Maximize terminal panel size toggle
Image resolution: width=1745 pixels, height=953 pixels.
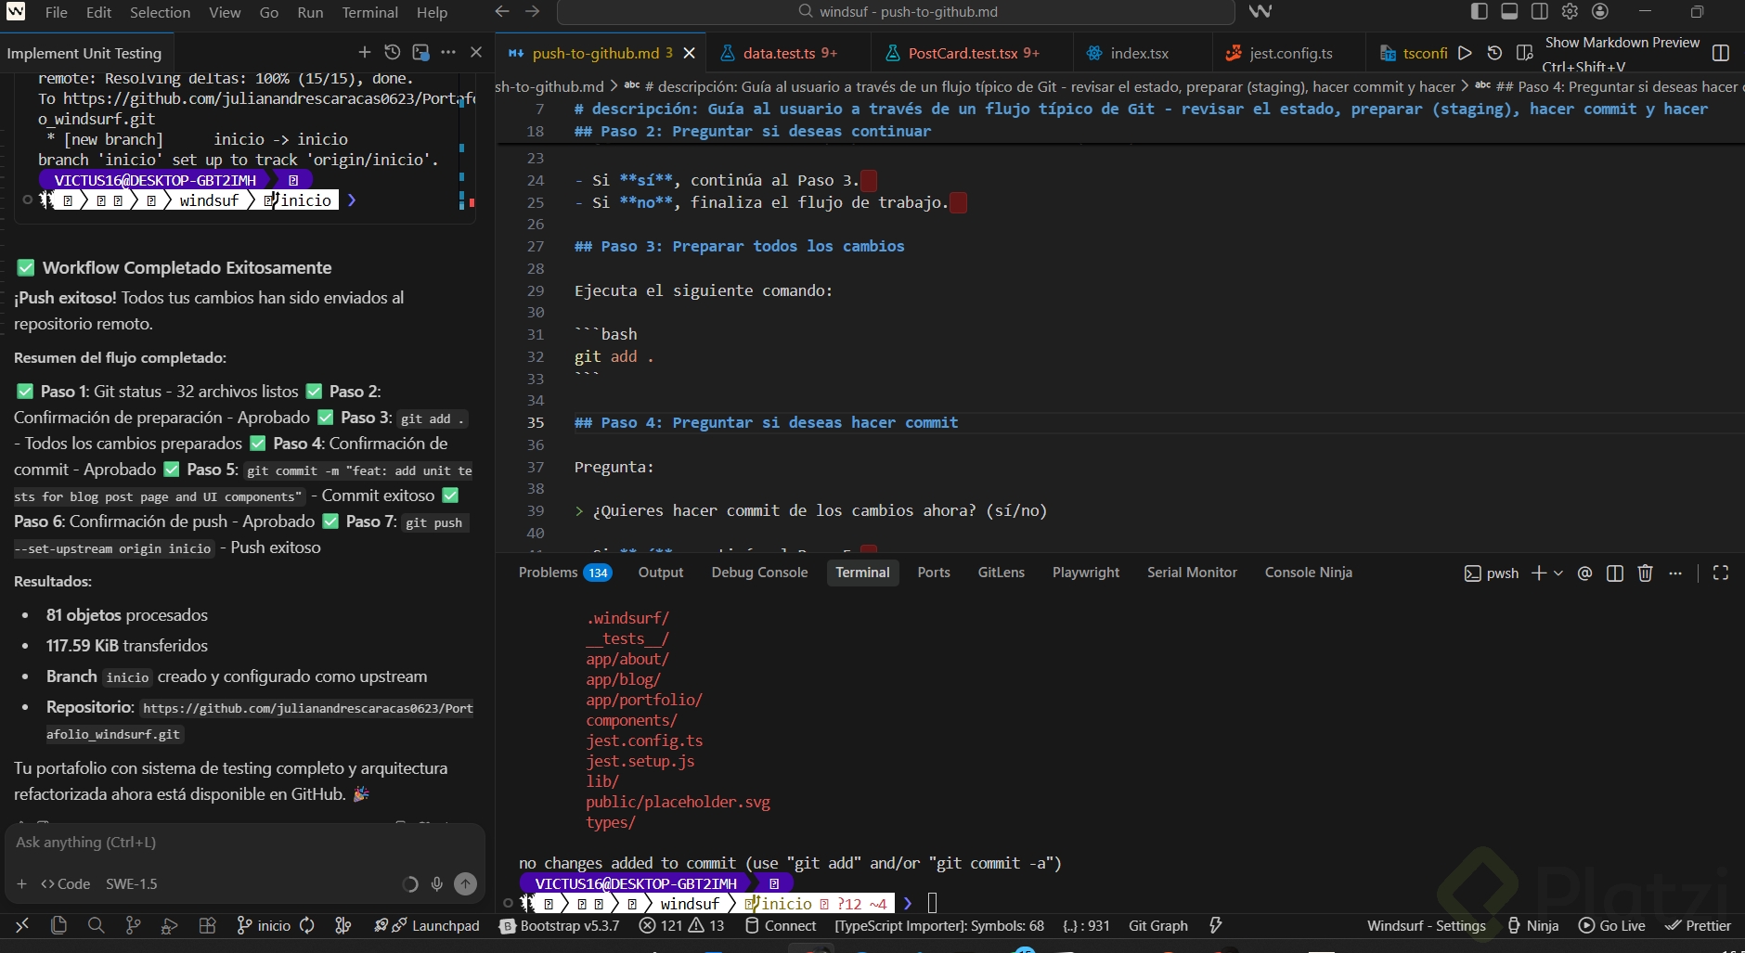(x=1720, y=573)
